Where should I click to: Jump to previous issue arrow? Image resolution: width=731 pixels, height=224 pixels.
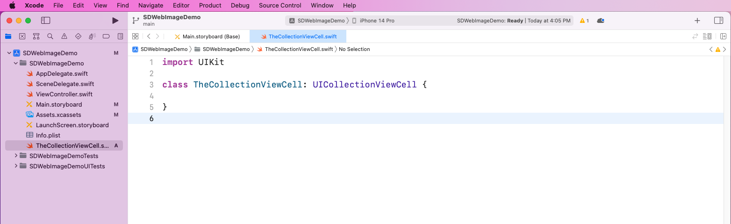pos(711,49)
